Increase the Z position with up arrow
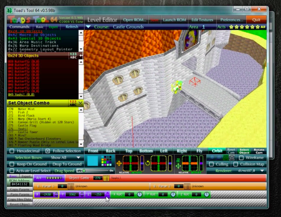This screenshot has width=281, height=217. pyautogui.click(x=107, y=193)
